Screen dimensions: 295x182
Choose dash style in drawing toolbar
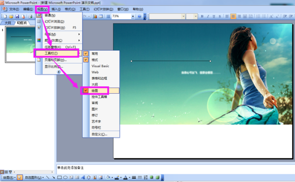click(x=140, y=177)
